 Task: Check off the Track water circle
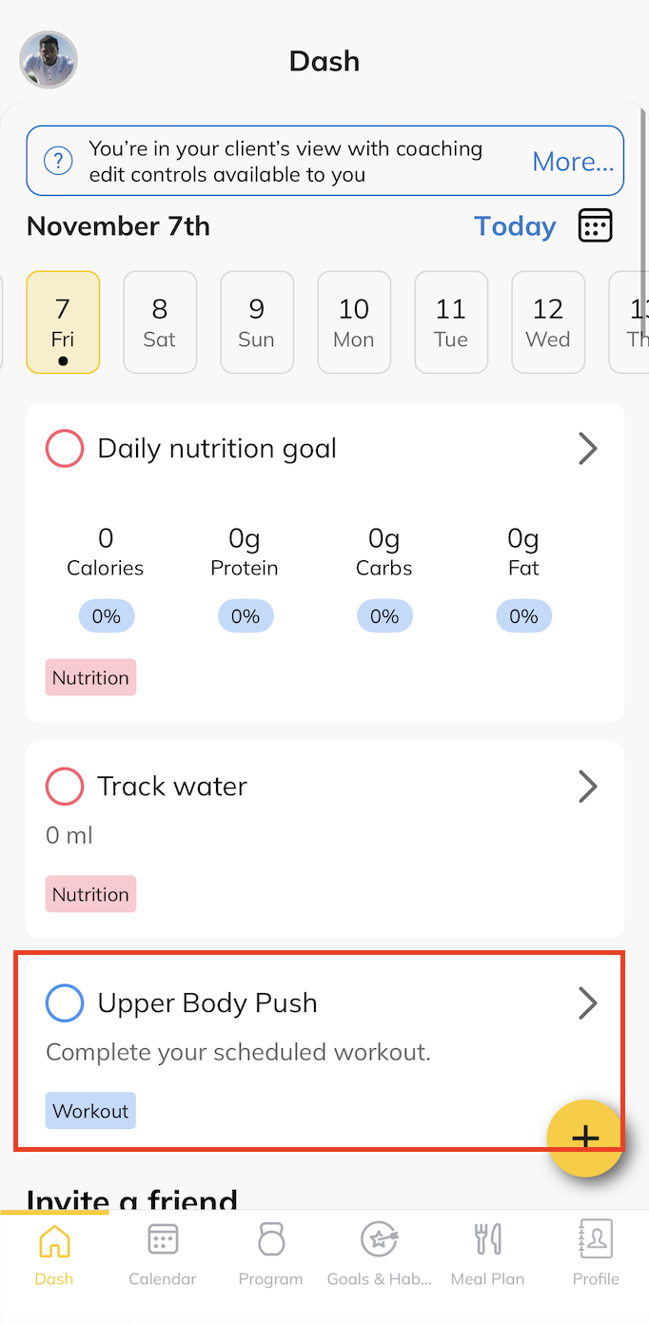[65, 787]
